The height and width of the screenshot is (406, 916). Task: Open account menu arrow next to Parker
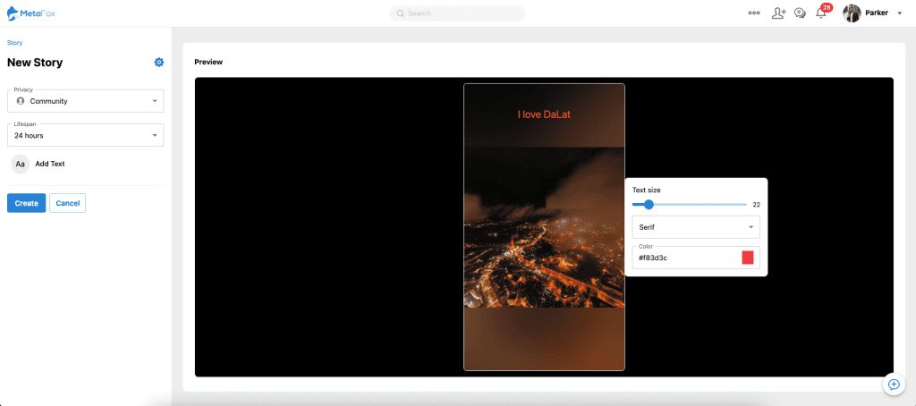[x=899, y=13]
